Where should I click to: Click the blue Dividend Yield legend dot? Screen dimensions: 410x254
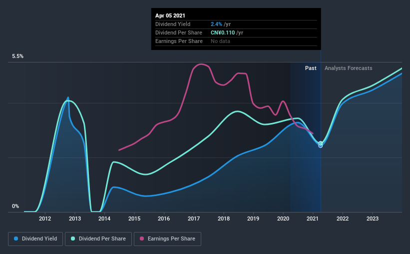pos(16,238)
